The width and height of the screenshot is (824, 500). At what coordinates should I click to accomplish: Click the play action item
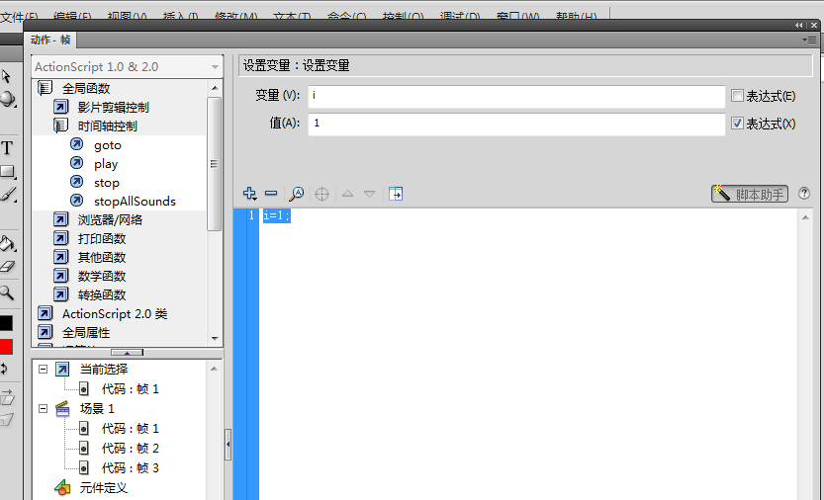(x=106, y=164)
